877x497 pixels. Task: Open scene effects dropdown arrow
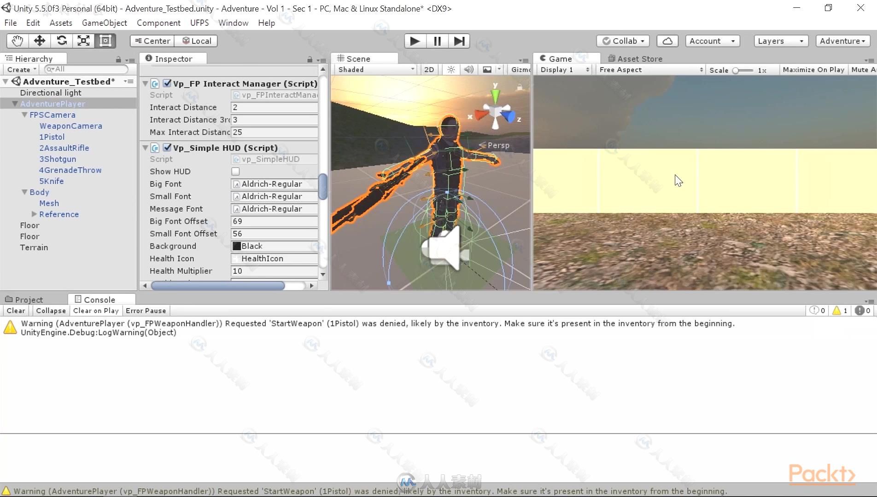click(499, 69)
